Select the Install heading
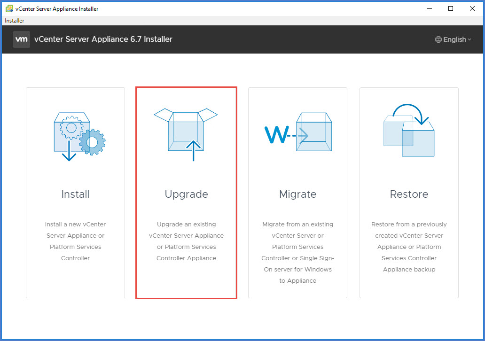The width and height of the screenshot is (485, 341). [75, 194]
